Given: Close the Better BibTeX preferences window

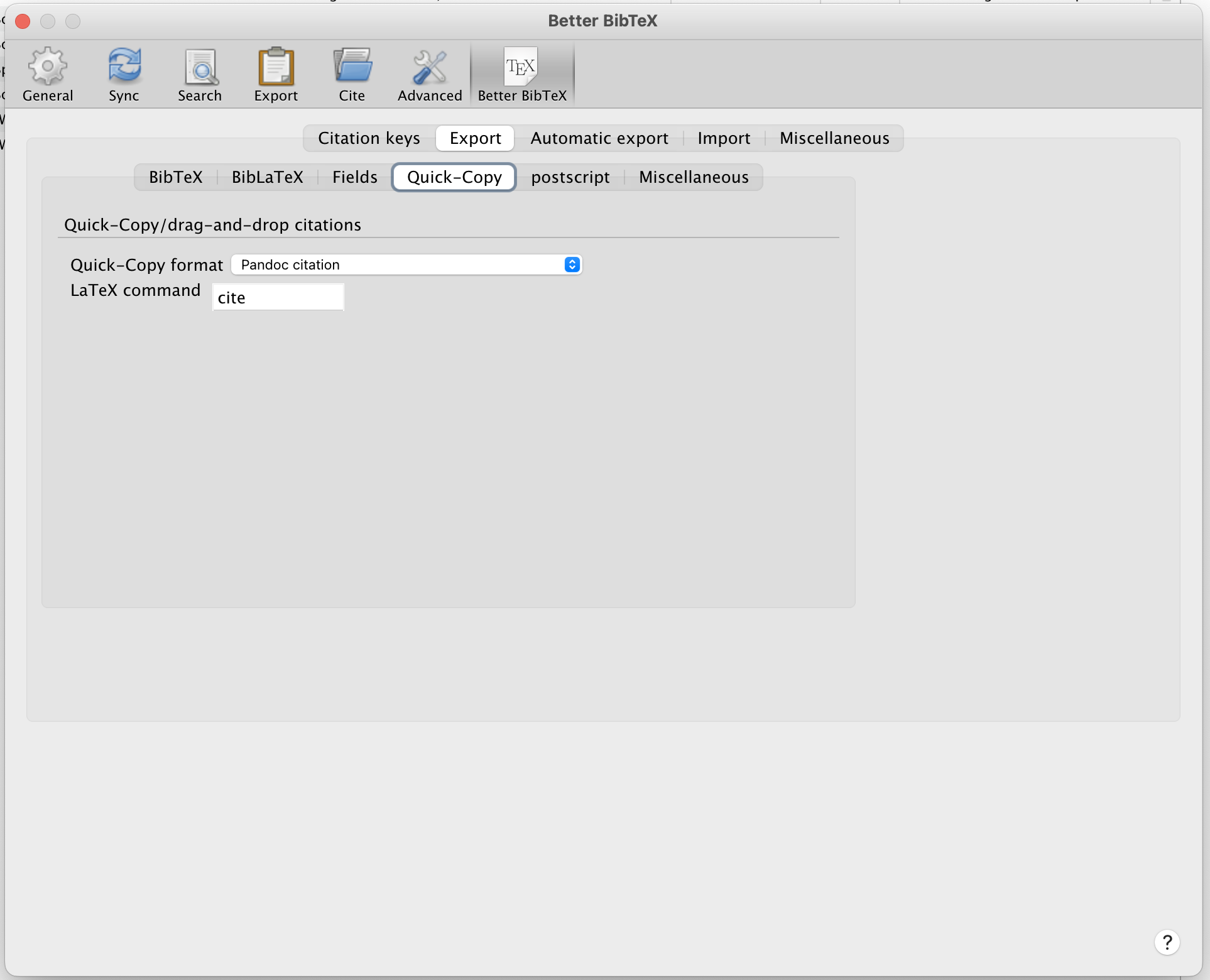Looking at the screenshot, I should [x=23, y=21].
